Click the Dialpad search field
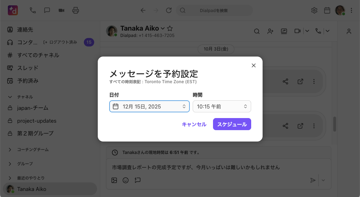360x197 pixels. pyautogui.click(x=214, y=10)
